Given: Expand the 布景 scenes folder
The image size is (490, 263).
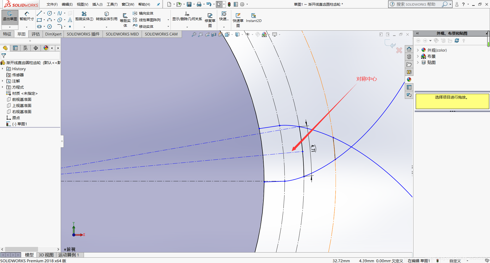Looking at the screenshot, I should tap(418, 56).
